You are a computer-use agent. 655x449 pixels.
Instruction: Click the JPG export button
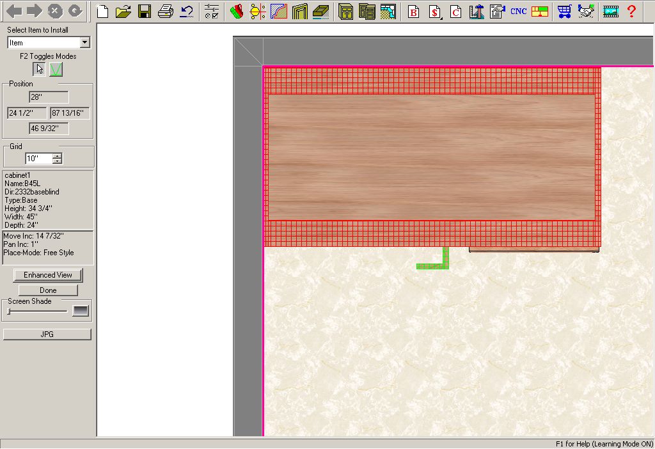pyautogui.click(x=47, y=334)
